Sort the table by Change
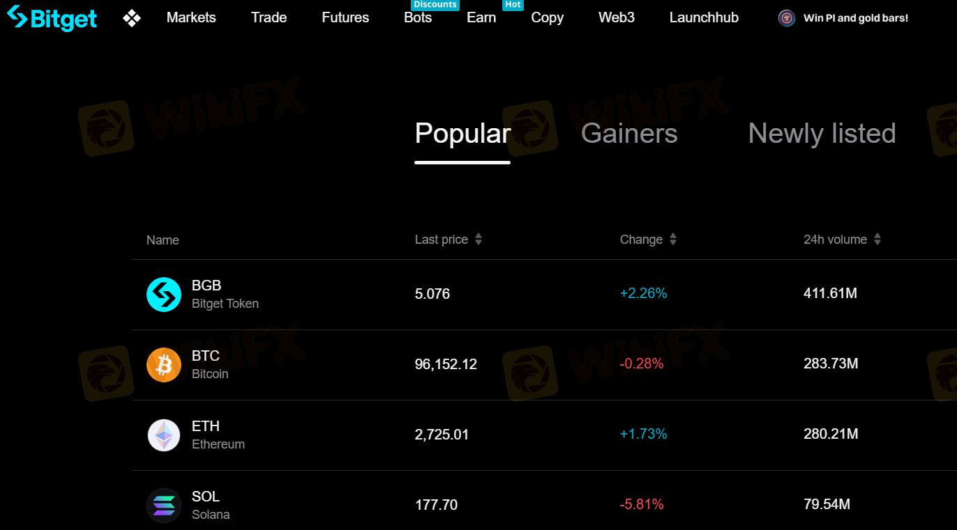The height and width of the screenshot is (530, 957). pyautogui.click(x=673, y=240)
